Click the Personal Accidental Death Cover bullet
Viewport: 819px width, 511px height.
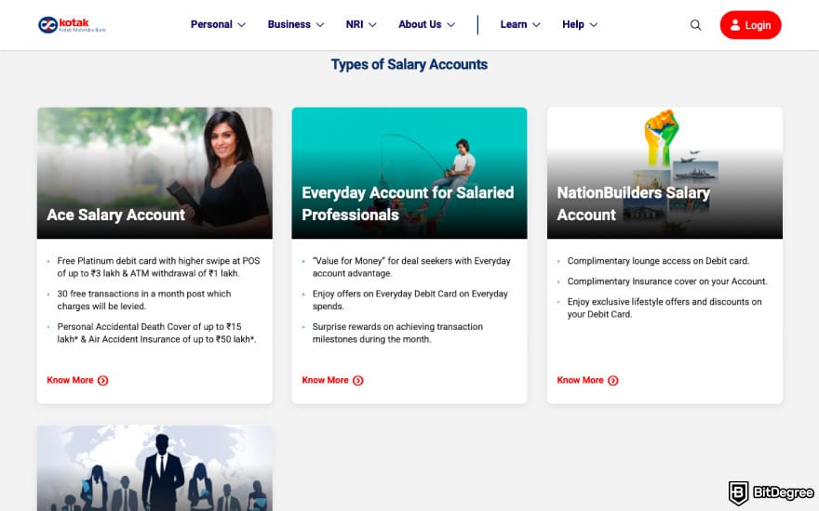click(156, 333)
